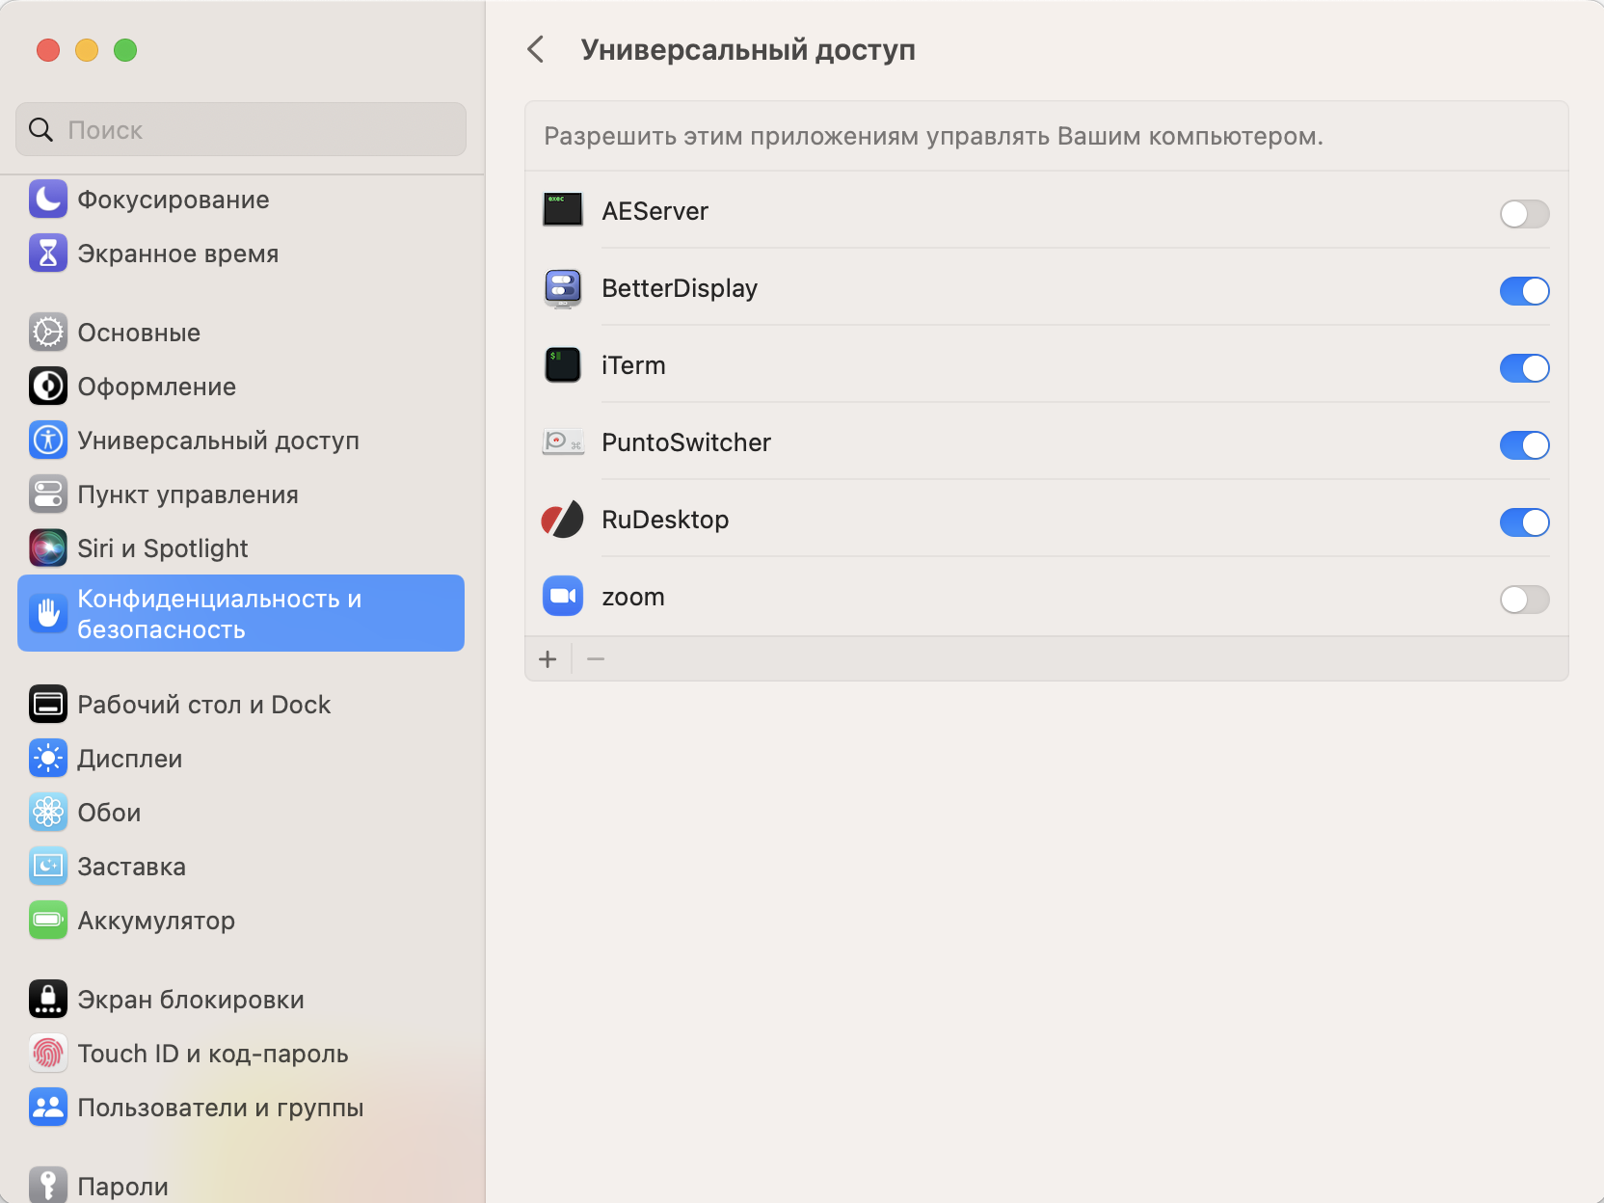Click the minus remove button

click(596, 659)
